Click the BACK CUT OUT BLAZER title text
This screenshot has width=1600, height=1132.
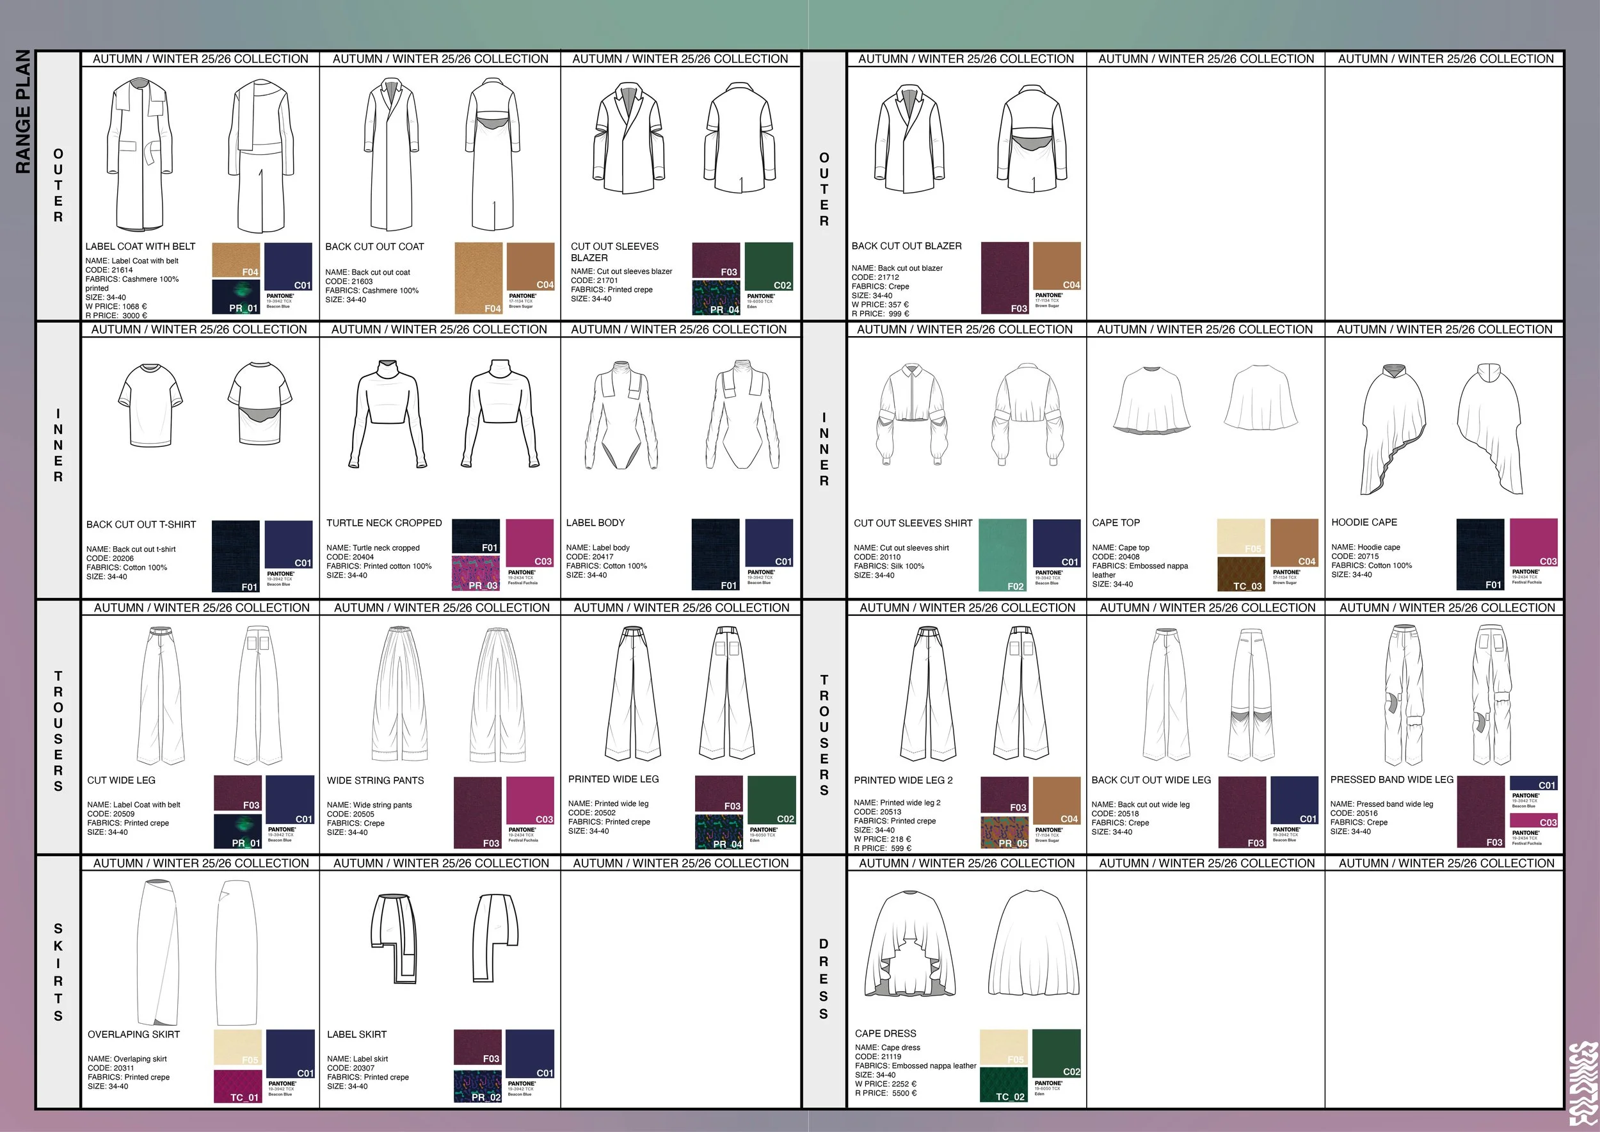click(906, 246)
